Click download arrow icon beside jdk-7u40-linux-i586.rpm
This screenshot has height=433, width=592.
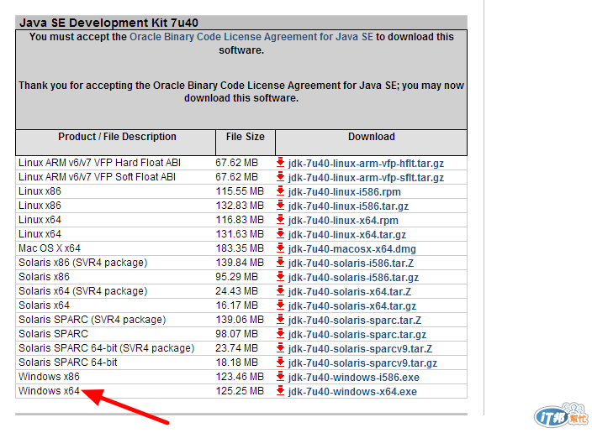280,191
